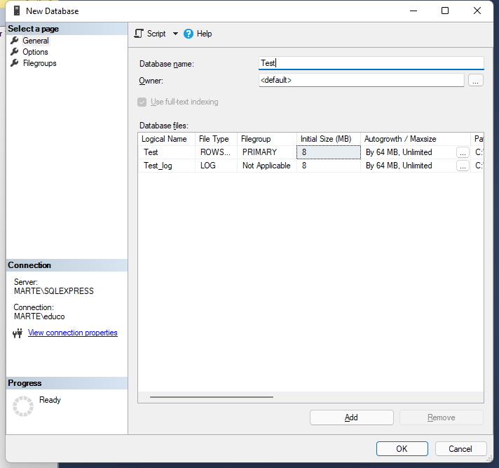Edit the initial size of Test row
Viewport: 499px width, 468px height.
coord(329,152)
